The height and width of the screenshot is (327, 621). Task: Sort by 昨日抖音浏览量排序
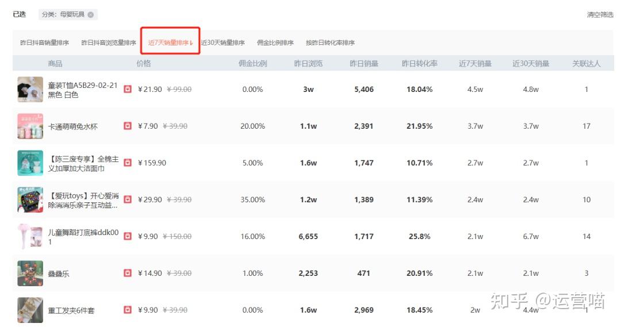(x=109, y=43)
